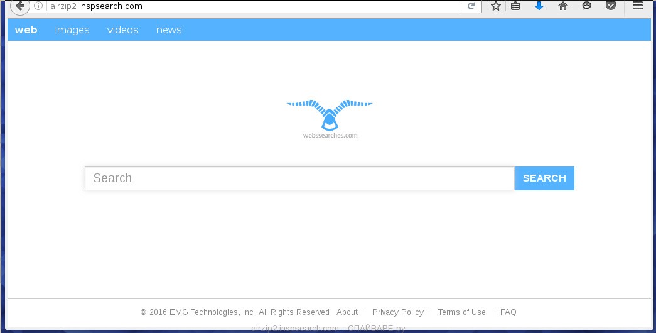Click the webssearches.com bird logo
Image resolution: width=656 pixels, height=333 pixels.
(x=330, y=119)
